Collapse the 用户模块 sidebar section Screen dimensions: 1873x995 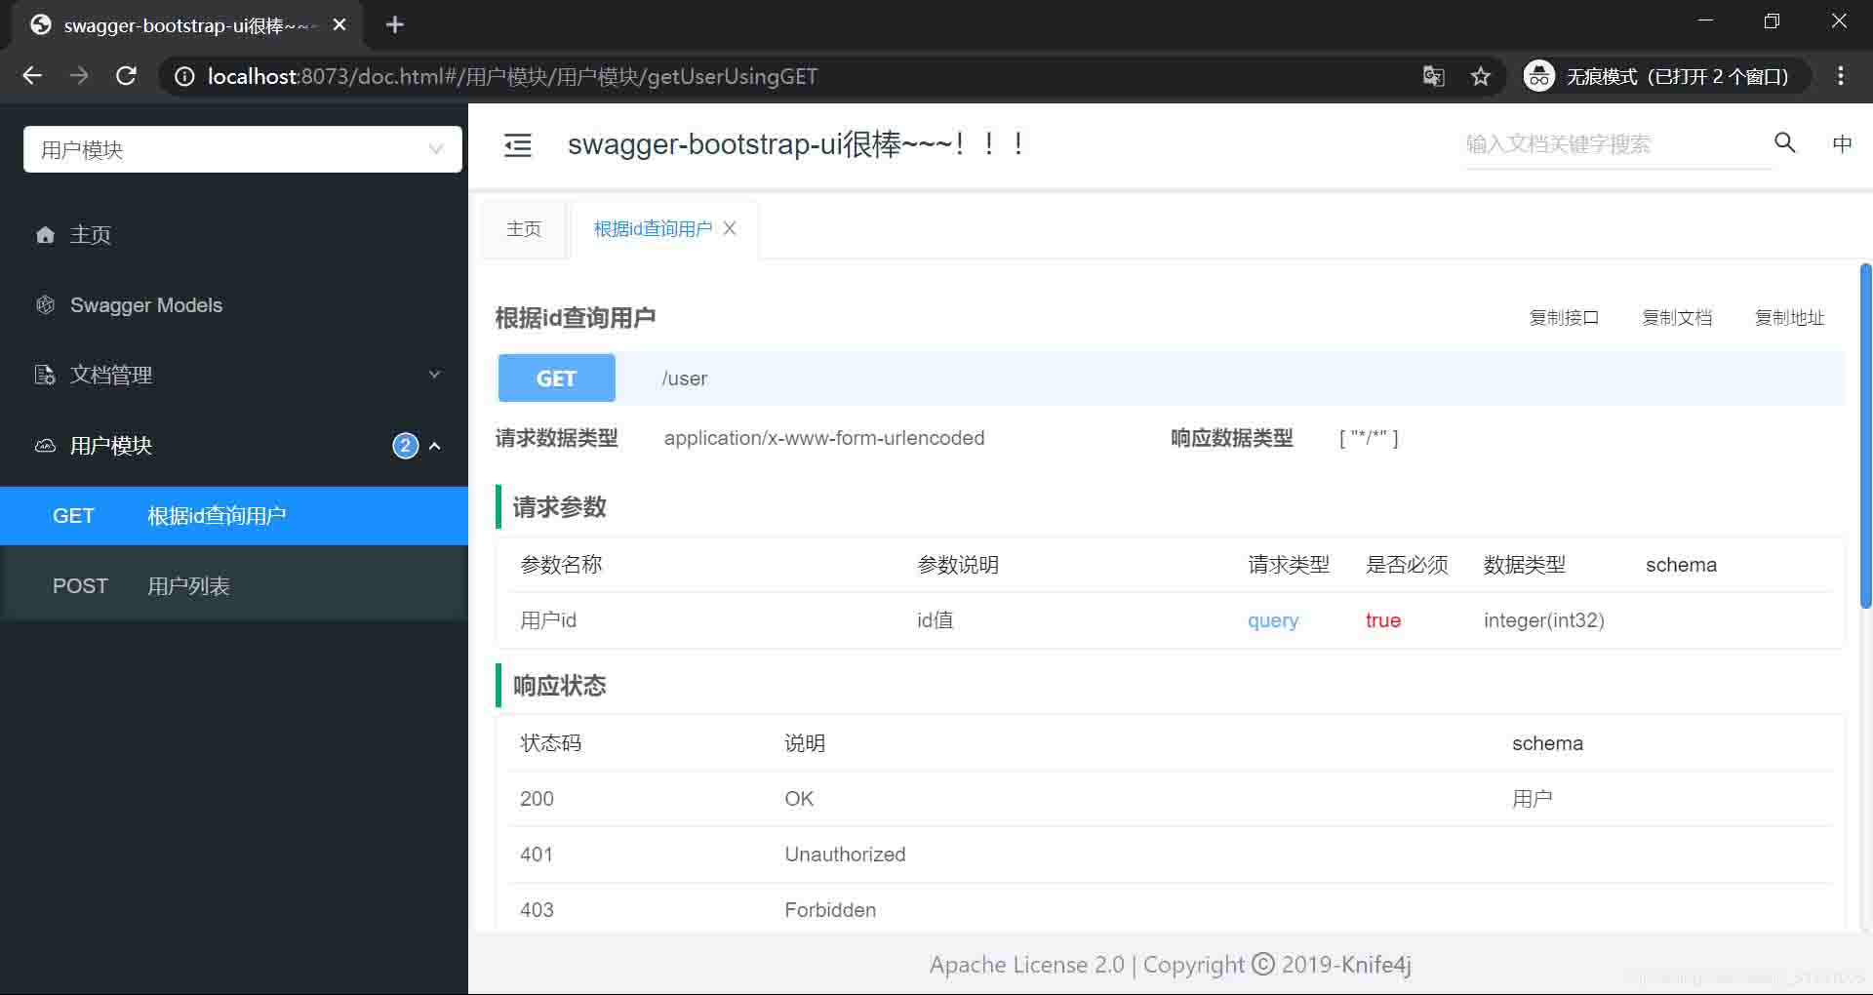[x=234, y=446]
